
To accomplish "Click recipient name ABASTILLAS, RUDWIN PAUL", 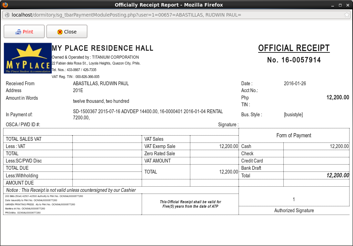I will tap(101, 83).
